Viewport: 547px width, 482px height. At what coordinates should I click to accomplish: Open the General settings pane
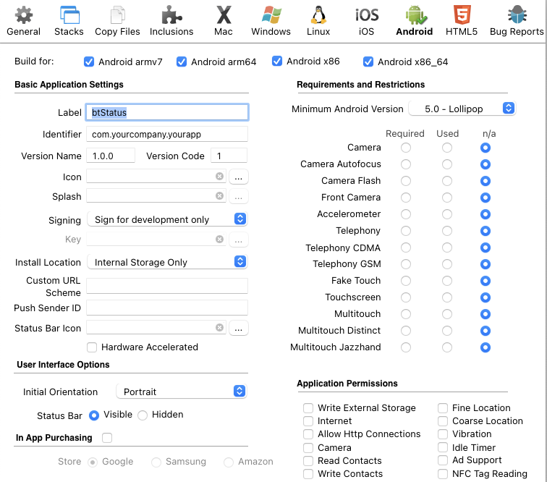click(x=24, y=20)
